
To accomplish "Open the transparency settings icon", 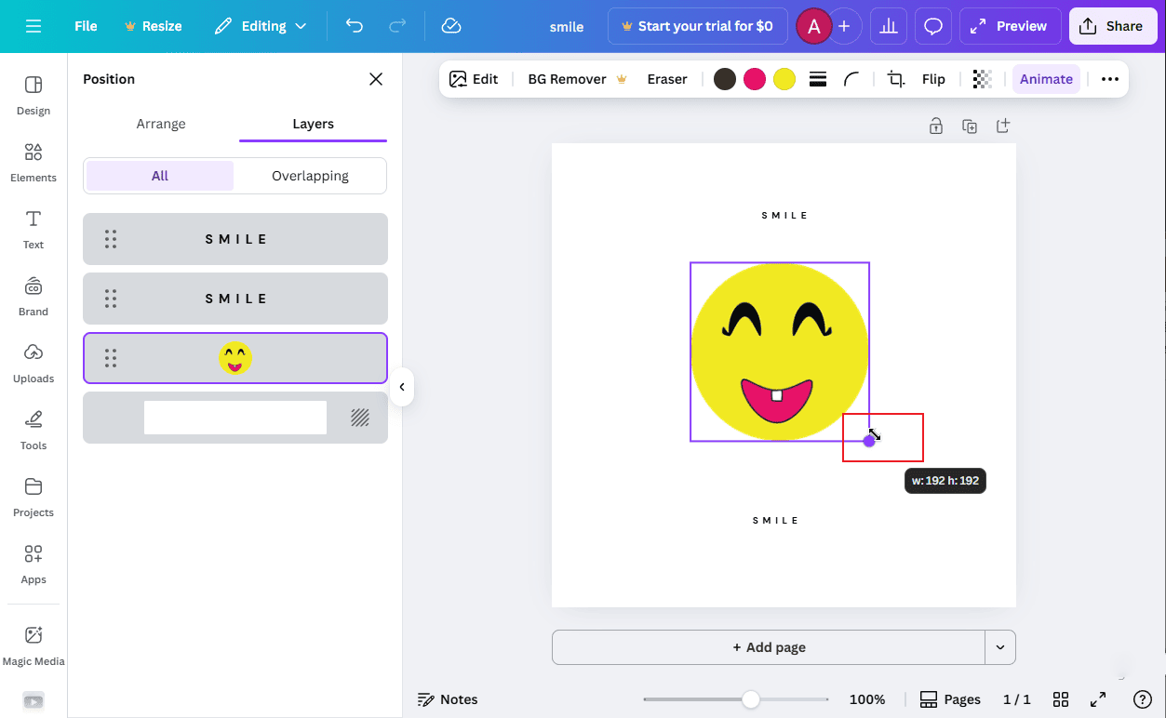I will coord(982,79).
